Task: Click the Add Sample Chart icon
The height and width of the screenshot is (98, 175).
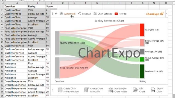Action: 111,90
